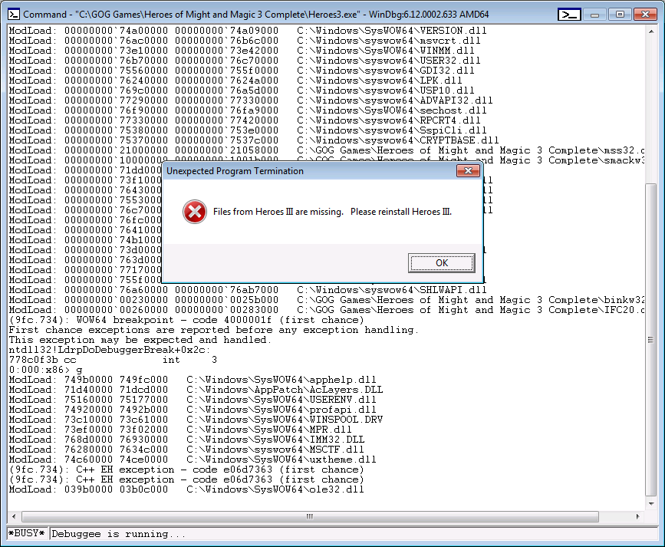Click the binkw32 ModLoad line
The width and height of the screenshot is (665, 547).
coord(327,300)
